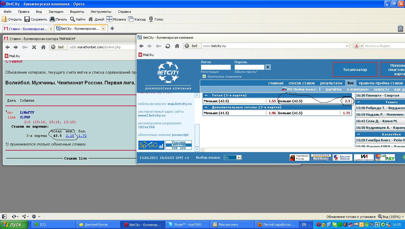Viewport: 405px width, 229px height.
Task: Click the Пуск start button
Action: (14, 225)
